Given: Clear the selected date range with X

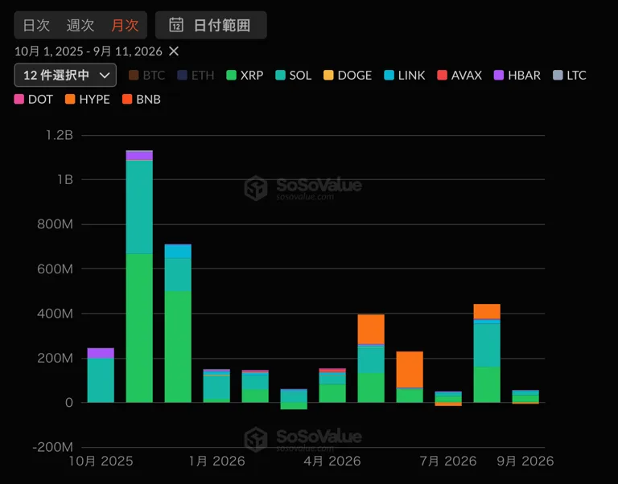Looking at the screenshot, I should [174, 51].
